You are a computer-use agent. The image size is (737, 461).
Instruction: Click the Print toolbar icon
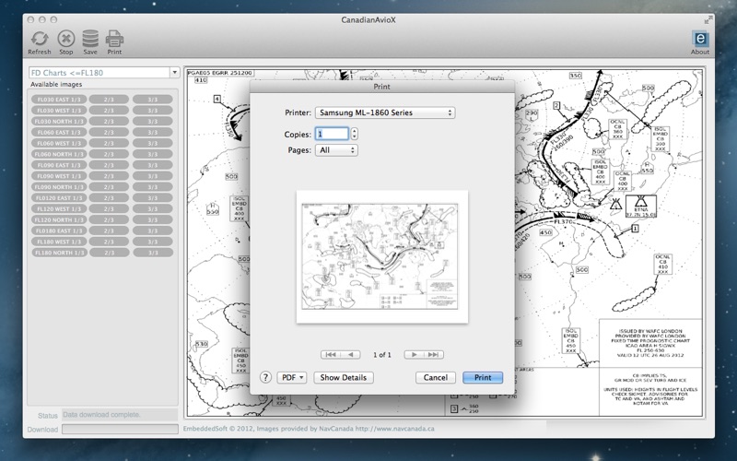[115, 39]
